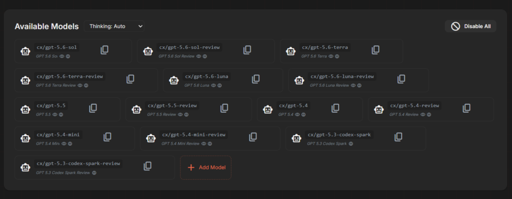Image resolution: width=512 pixels, height=199 pixels.
Task: Select the cx/gpt-5.4-mini model name
Action: [58, 135]
